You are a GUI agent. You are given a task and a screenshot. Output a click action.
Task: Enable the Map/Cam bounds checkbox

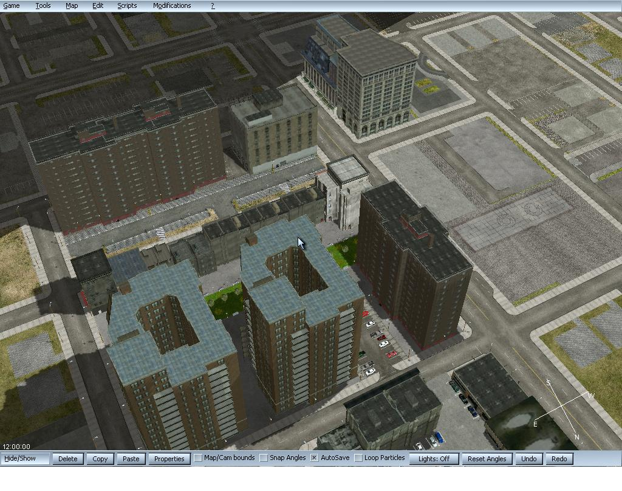(x=199, y=458)
